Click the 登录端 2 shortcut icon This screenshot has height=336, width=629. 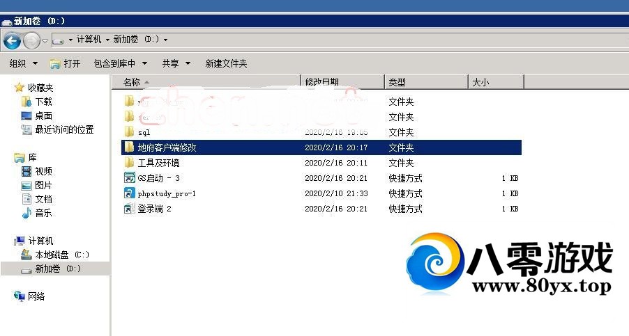[x=129, y=209]
